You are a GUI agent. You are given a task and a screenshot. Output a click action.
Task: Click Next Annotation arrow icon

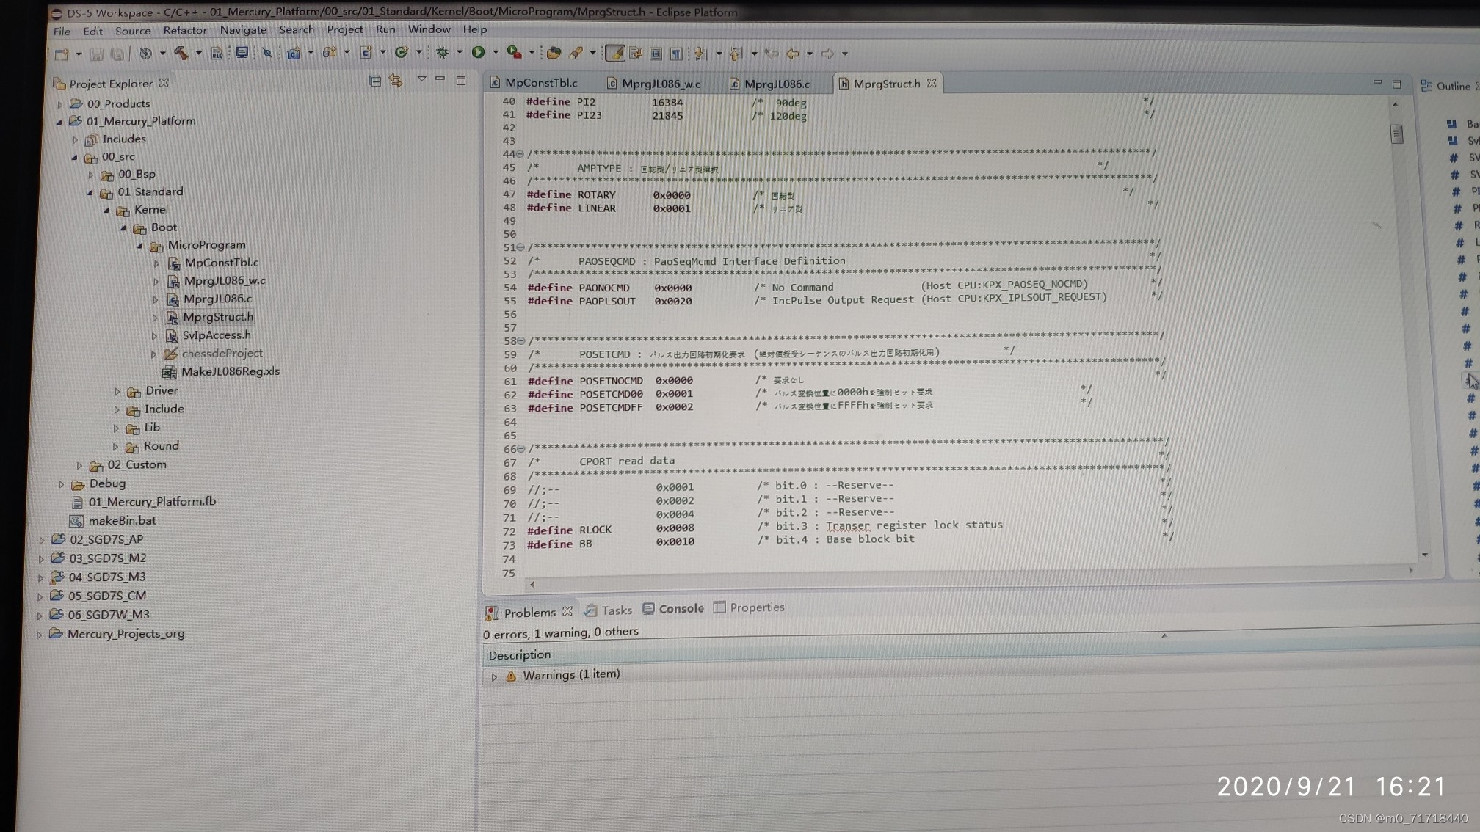click(x=700, y=54)
